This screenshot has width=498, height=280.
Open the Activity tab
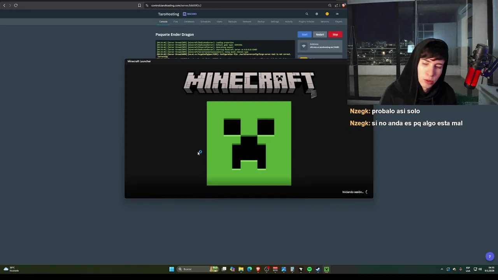pos(289,22)
